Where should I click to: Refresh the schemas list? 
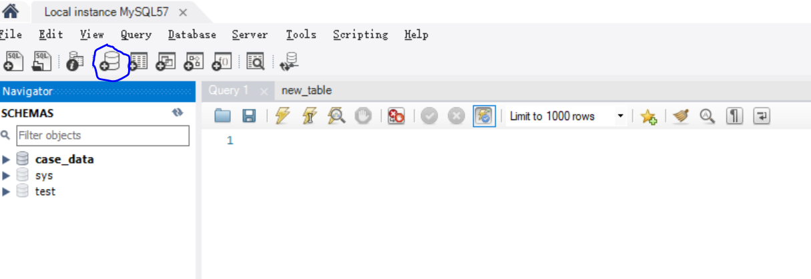point(178,113)
